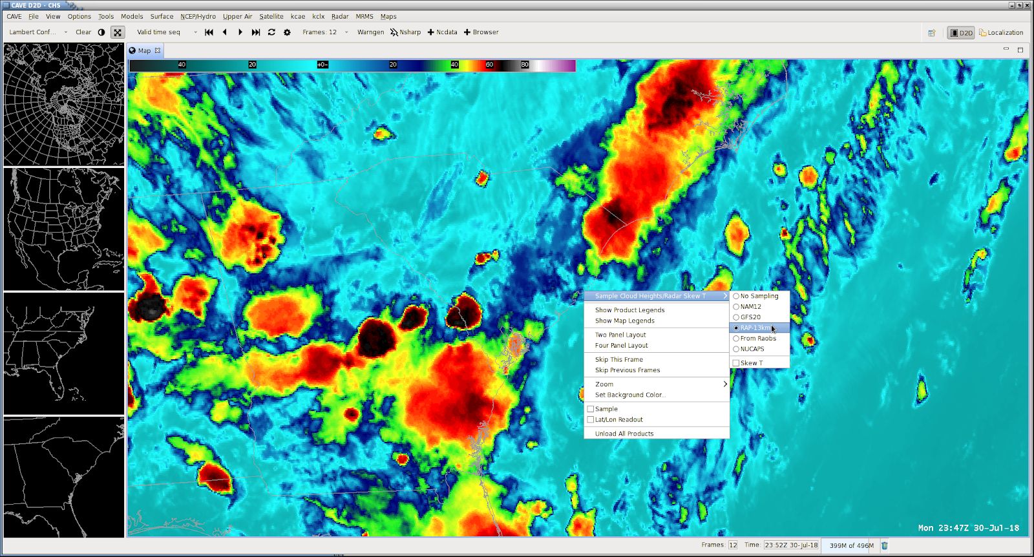Maximize the map editor pane
The width and height of the screenshot is (1034, 557).
(1020, 49)
